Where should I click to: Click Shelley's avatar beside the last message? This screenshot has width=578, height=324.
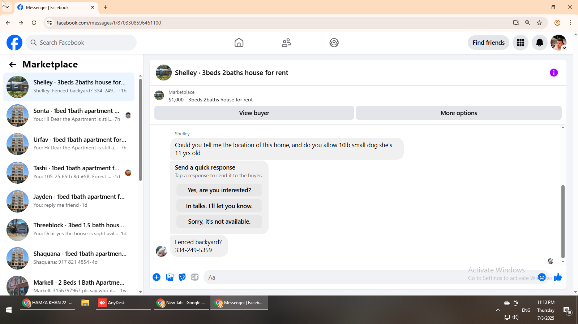tap(161, 251)
